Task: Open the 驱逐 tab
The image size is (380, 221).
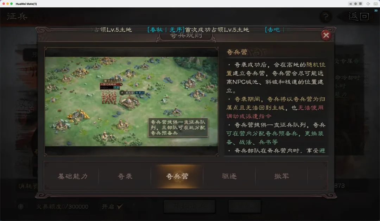Action: [229, 176]
